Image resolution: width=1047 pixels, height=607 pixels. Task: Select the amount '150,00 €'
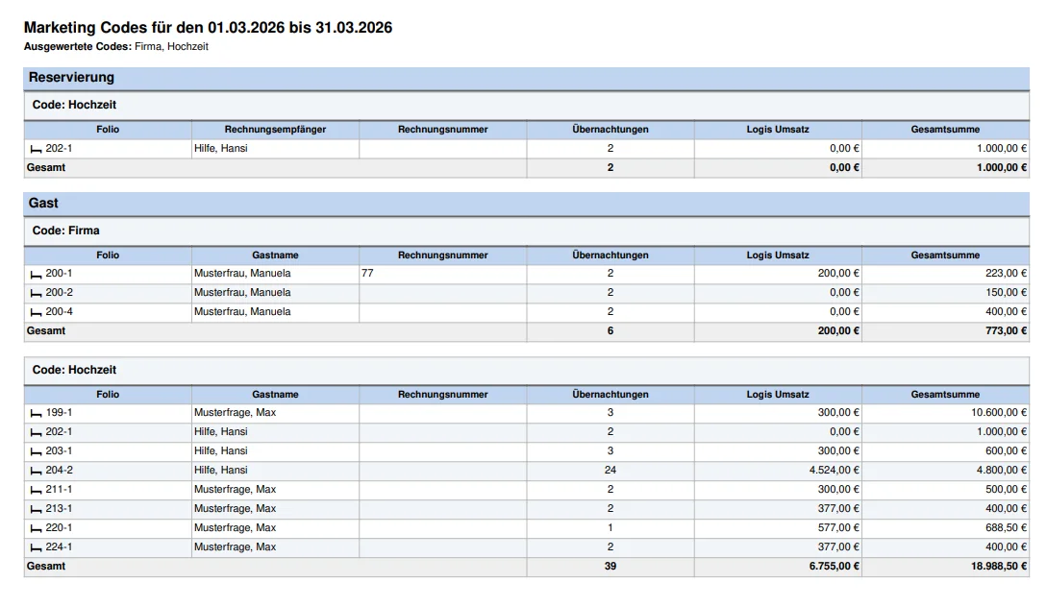[1006, 293]
